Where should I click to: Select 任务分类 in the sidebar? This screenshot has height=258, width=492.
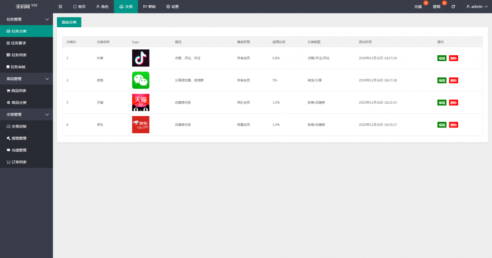(x=27, y=31)
